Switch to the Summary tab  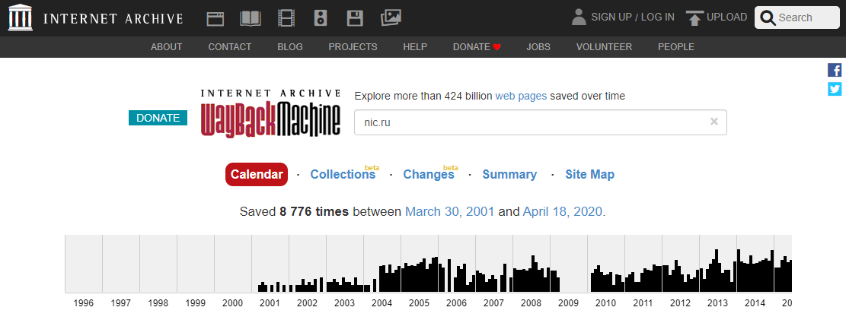509,175
